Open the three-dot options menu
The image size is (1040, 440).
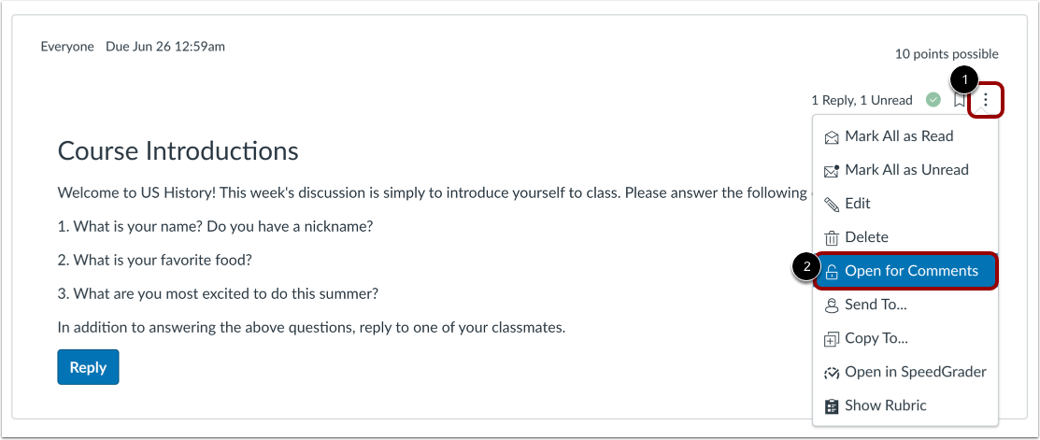[986, 101]
